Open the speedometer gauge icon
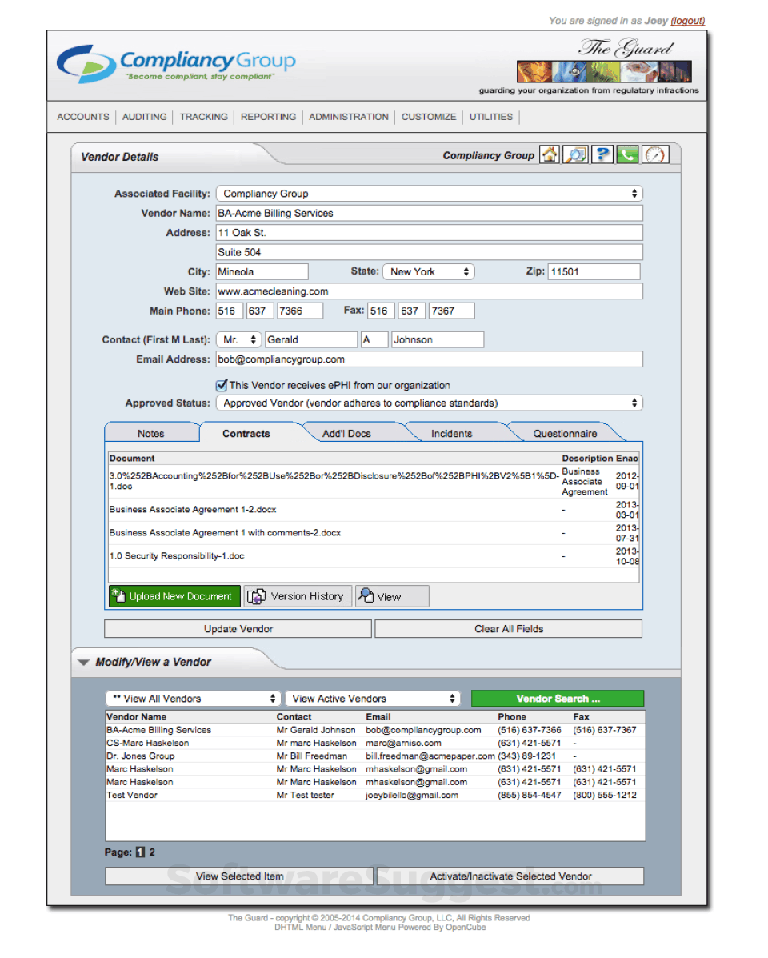768x958 pixels. tap(655, 155)
